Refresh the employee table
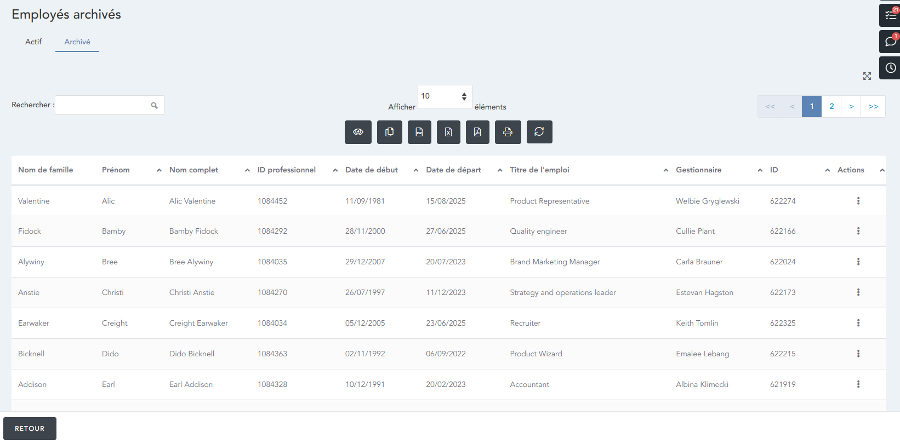The width and height of the screenshot is (900, 445). click(539, 132)
